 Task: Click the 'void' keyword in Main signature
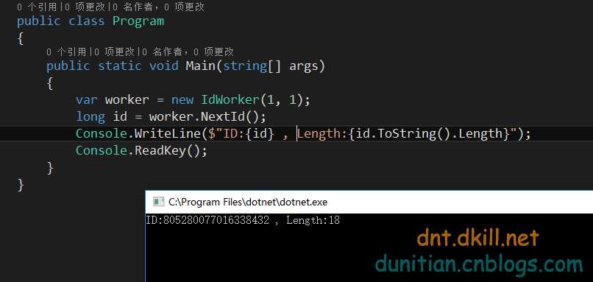(x=164, y=66)
